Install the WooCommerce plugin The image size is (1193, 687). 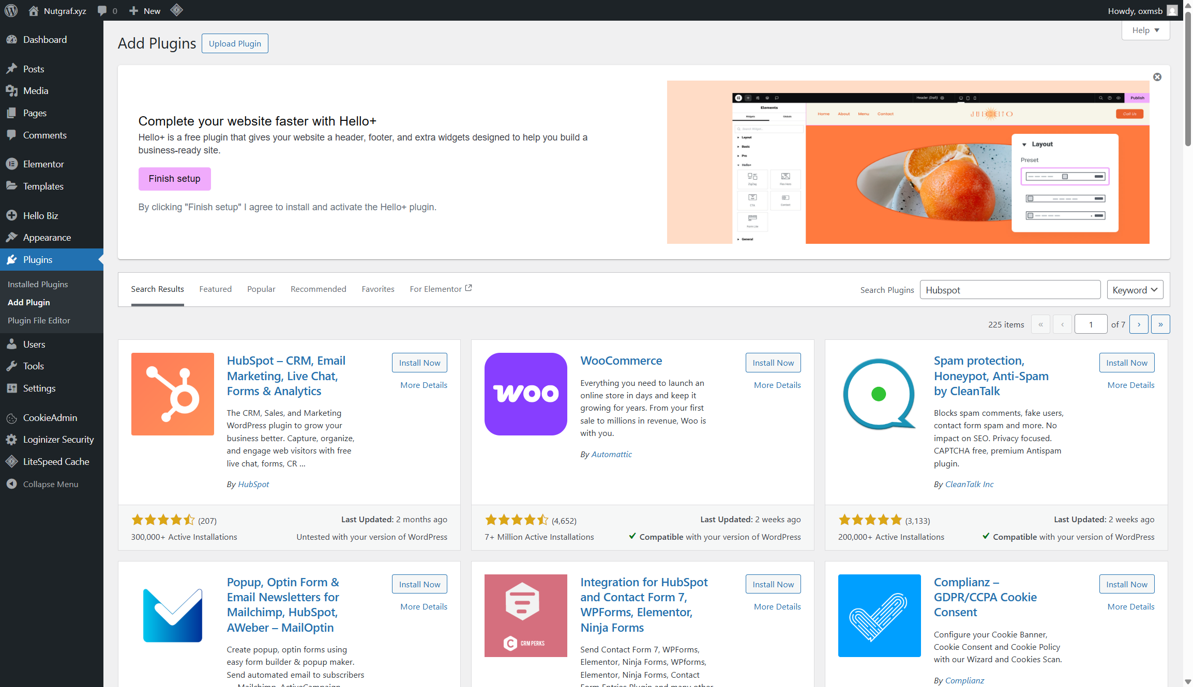point(773,362)
